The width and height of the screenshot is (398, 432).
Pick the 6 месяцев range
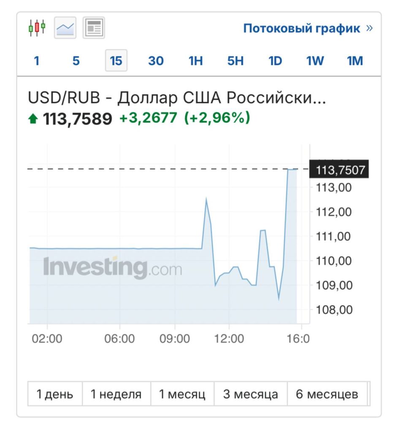click(327, 394)
